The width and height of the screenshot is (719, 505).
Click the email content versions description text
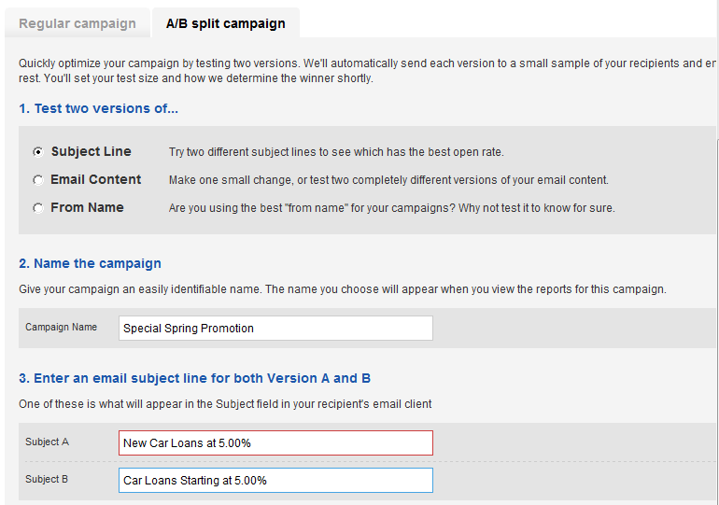388,180
